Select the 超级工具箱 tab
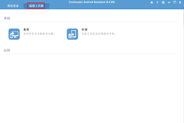The height and width of the screenshot is (123, 184). pyautogui.click(x=36, y=6)
